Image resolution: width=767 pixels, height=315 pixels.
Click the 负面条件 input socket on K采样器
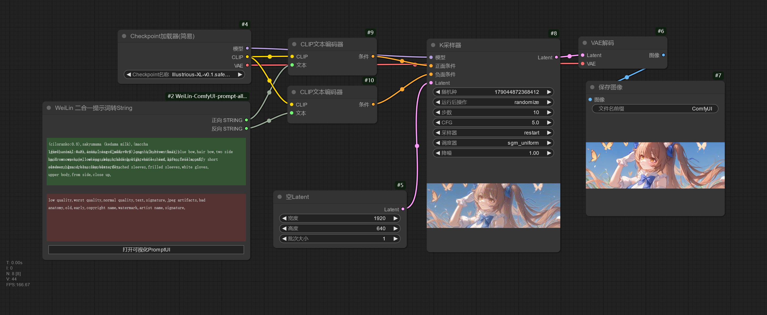coord(431,74)
